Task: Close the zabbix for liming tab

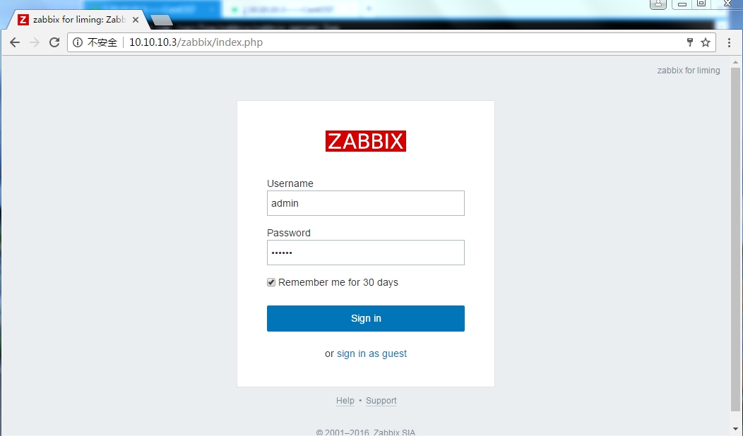Action: (136, 20)
